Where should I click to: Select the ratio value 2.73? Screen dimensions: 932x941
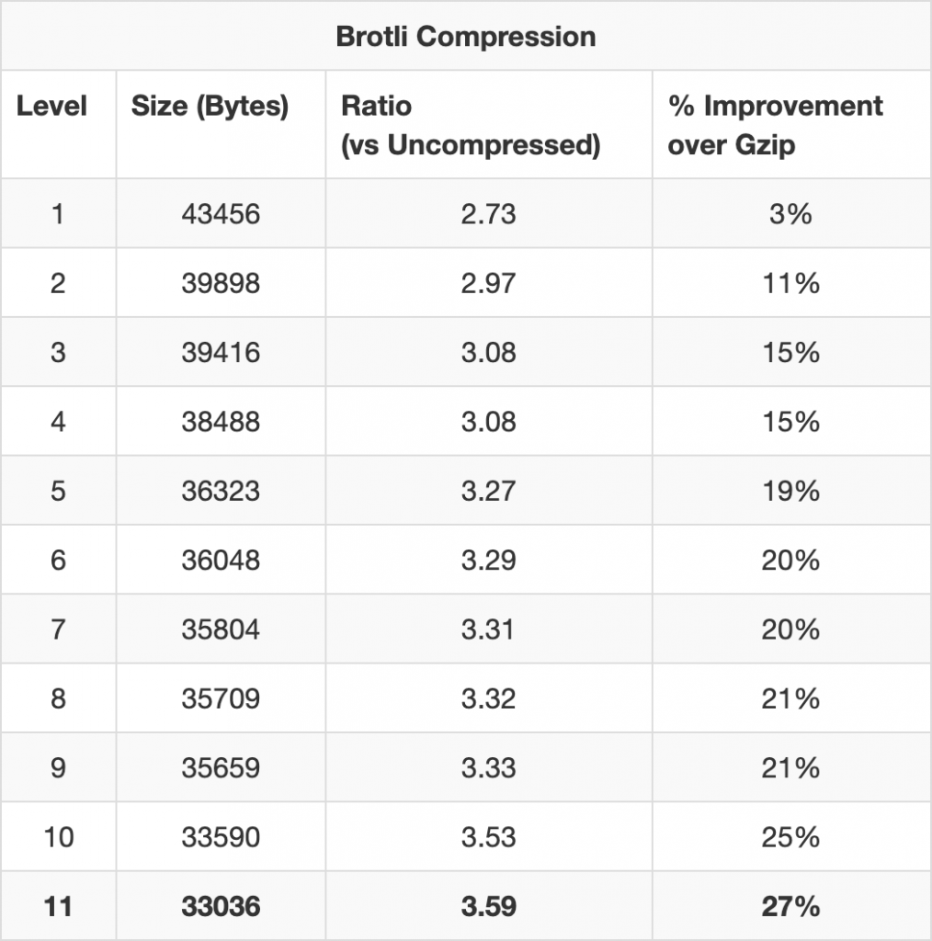[488, 214]
